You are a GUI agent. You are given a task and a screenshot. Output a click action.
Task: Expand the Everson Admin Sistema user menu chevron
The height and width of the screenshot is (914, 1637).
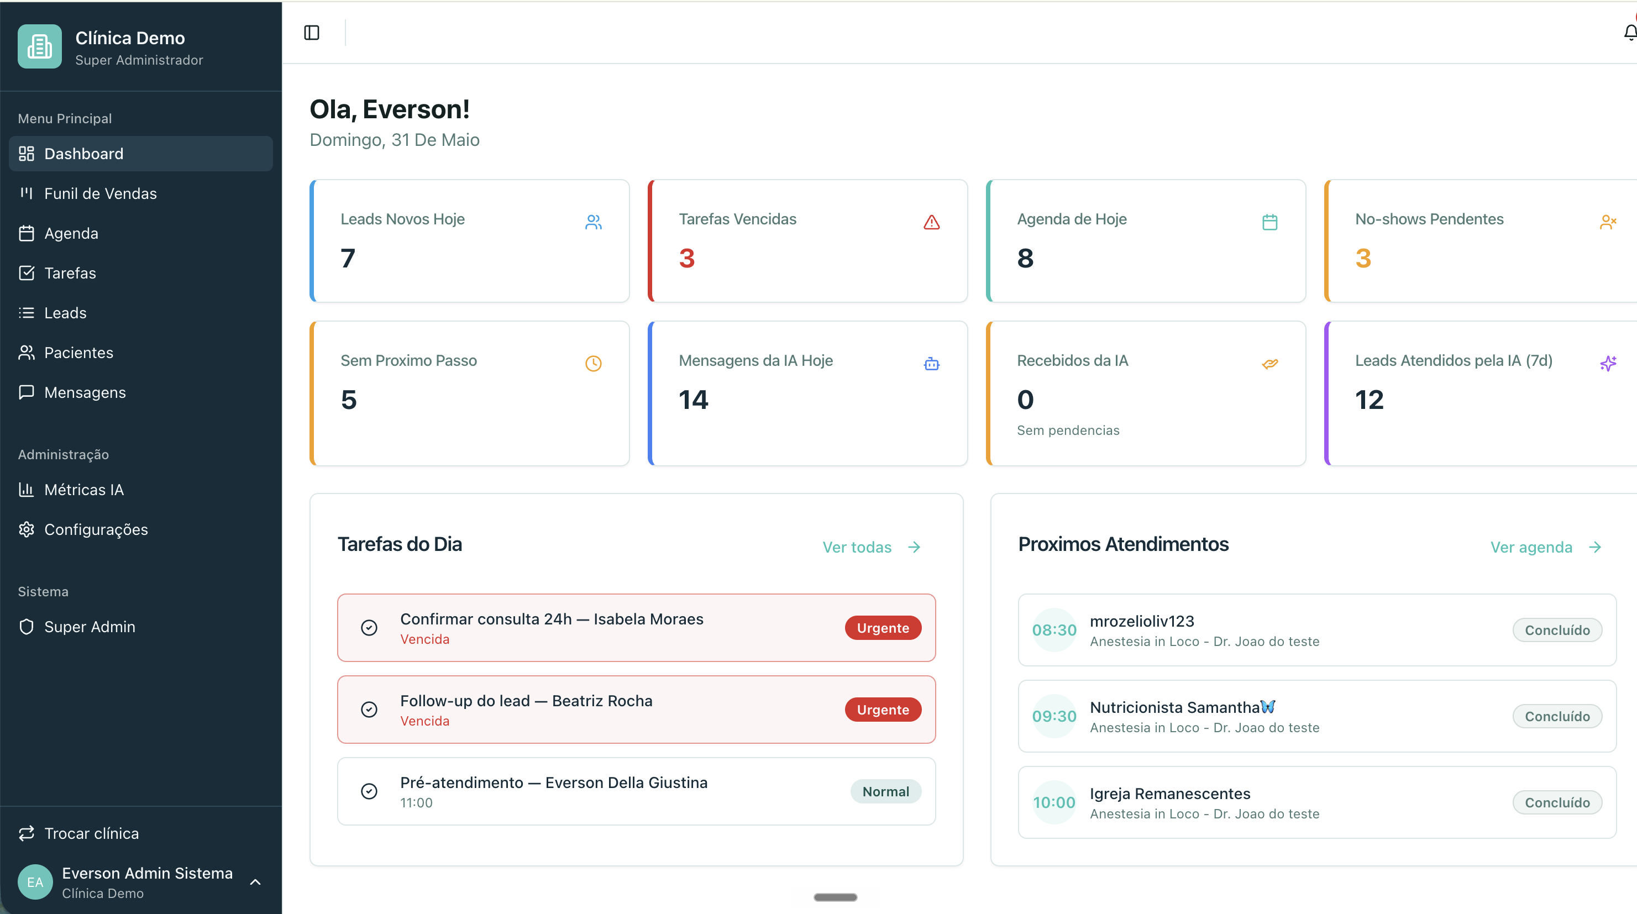255,882
